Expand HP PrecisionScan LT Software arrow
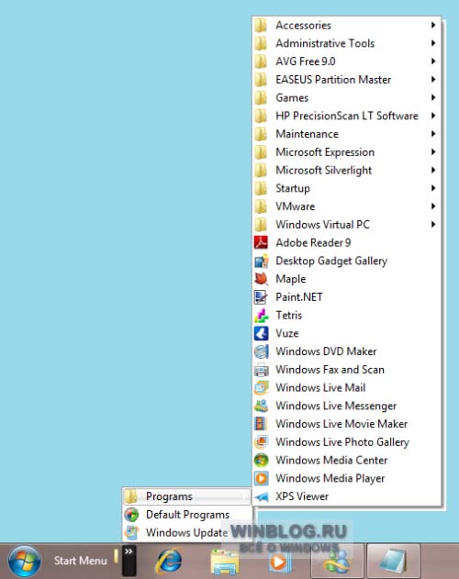 (x=433, y=116)
